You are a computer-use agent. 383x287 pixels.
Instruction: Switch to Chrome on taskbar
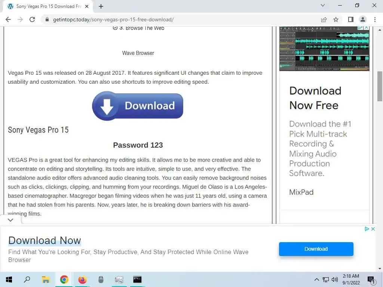click(64, 280)
